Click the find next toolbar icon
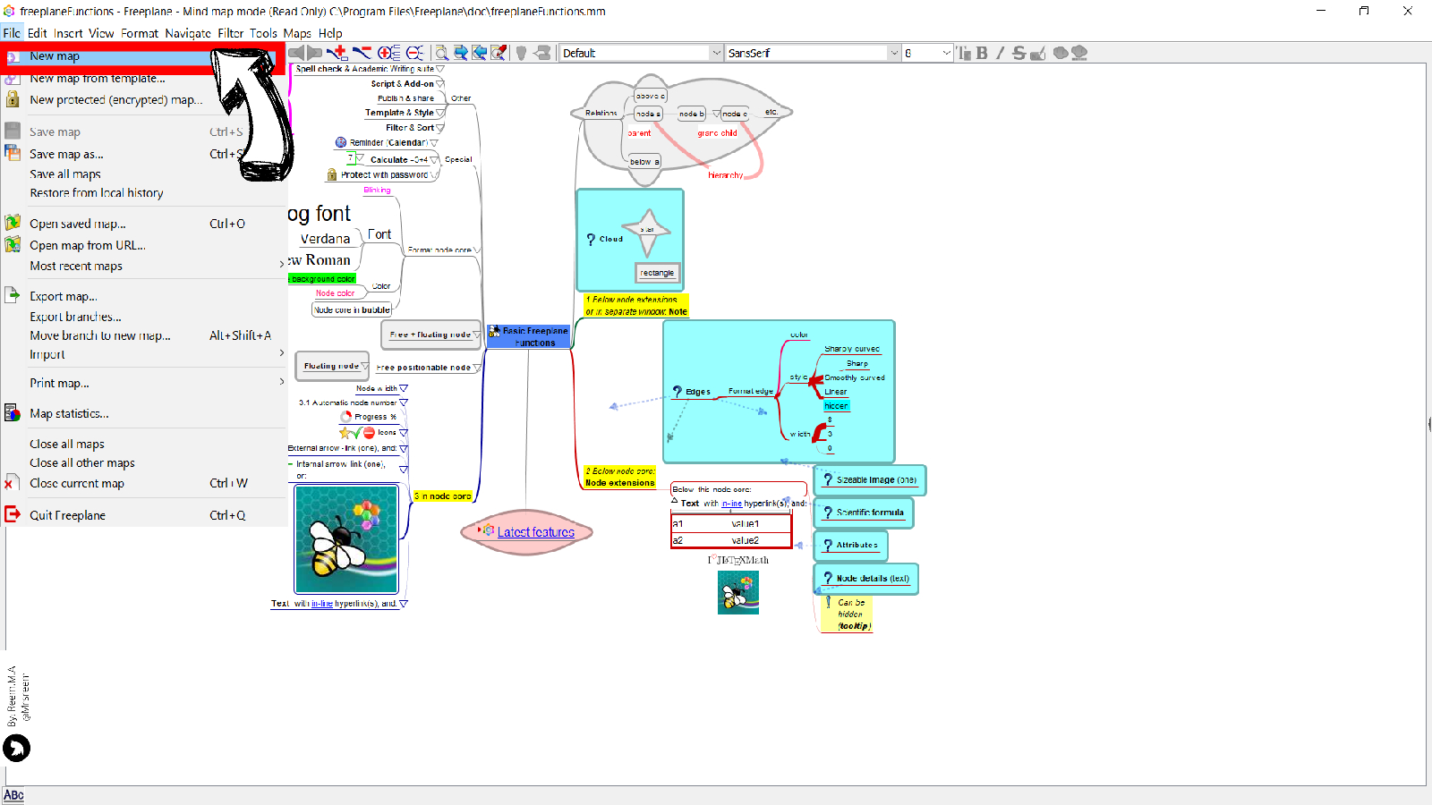 coord(460,53)
